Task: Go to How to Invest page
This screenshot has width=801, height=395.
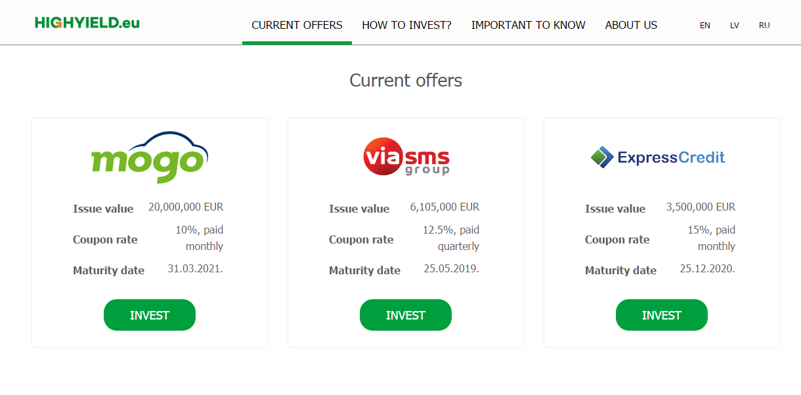Action: coord(406,26)
